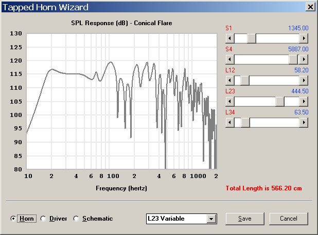Viewport: 318px width, 235px height.
Task: Click the L12 slider thumb
Action: [x=245, y=81]
